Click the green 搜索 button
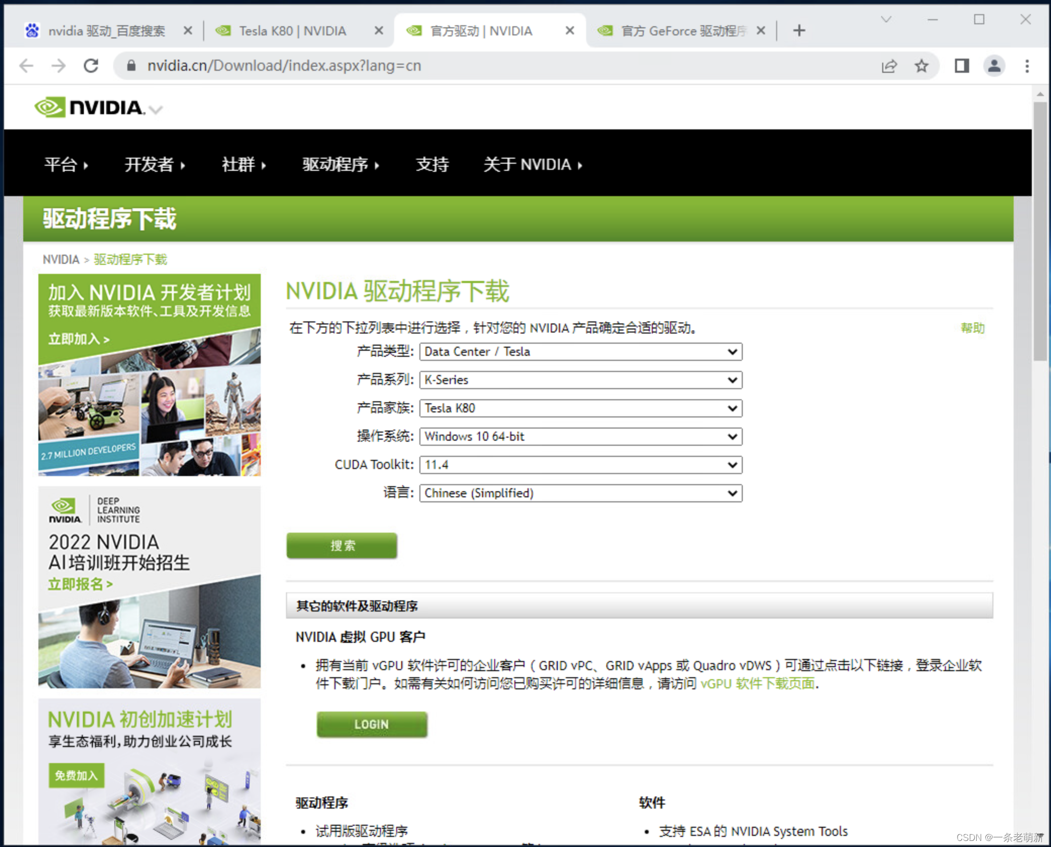This screenshot has height=847, width=1051. (x=342, y=546)
